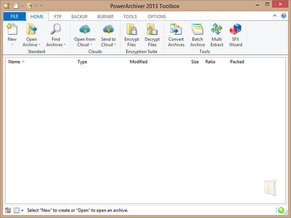Open the Multi Extract tool

pos(217,29)
